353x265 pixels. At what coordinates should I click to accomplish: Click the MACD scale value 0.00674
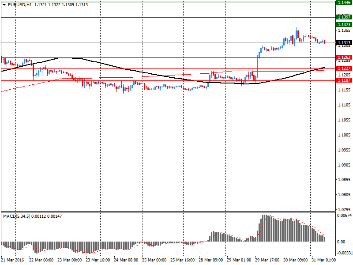(x=344, y=216)
